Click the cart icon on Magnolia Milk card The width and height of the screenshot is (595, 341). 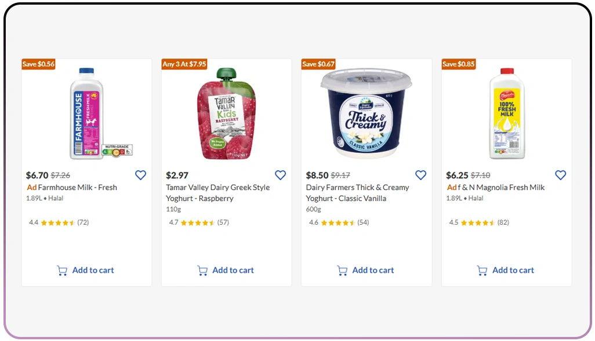[481, 270]
